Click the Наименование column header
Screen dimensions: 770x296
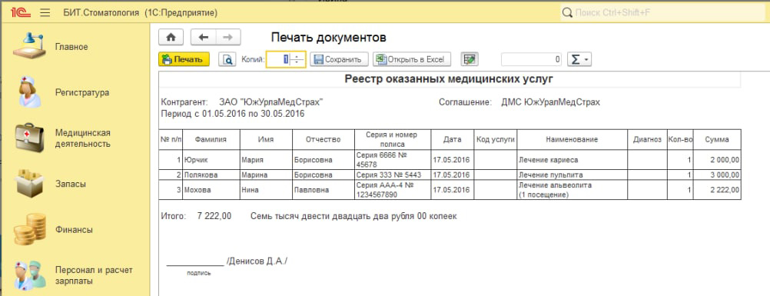click(572, 140)
